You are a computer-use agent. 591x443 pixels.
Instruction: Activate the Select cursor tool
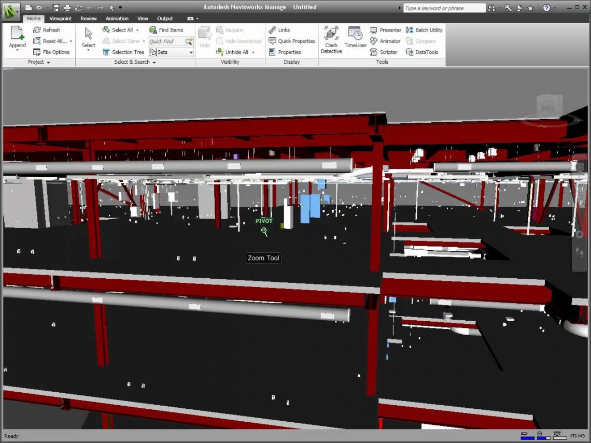(x=89, y=38)
